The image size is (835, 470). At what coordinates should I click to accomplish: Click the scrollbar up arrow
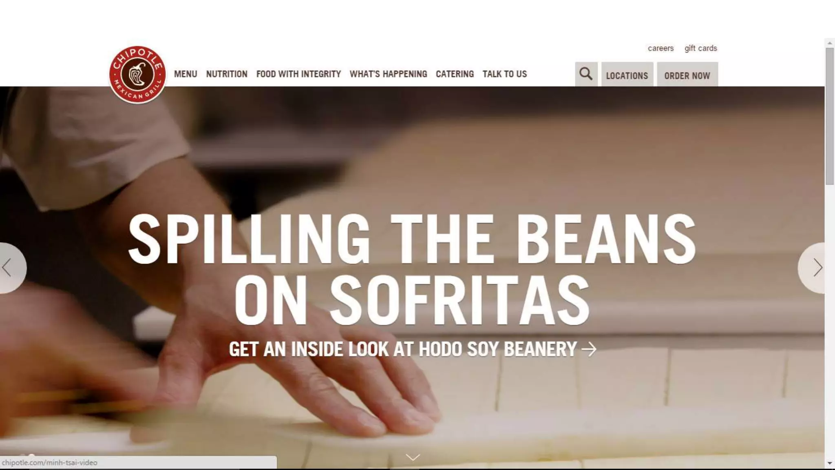pos(830,43)
